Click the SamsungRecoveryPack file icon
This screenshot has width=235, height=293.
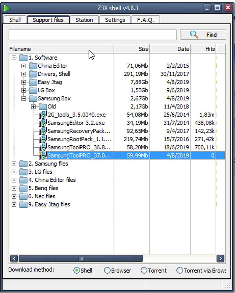[x=43, y=131]
